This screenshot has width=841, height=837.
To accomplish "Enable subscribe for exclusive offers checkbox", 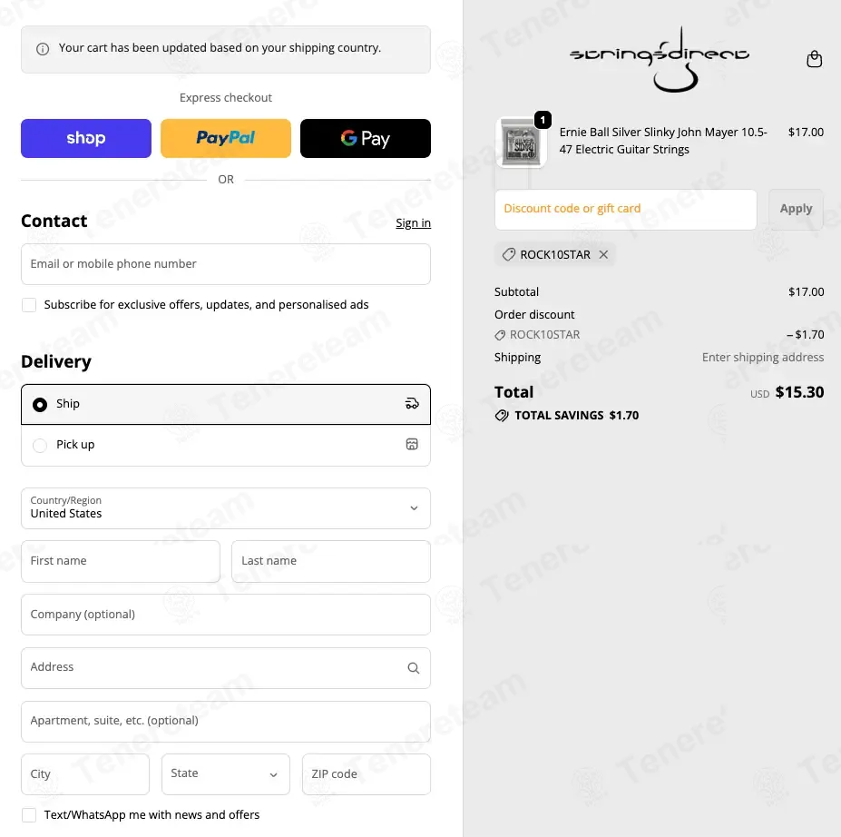I will tap(29, 305).
